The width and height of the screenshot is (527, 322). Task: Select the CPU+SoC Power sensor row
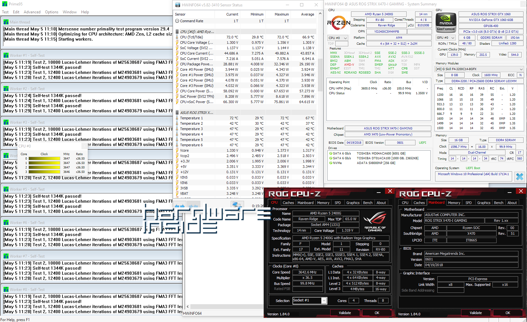(245, 102)
